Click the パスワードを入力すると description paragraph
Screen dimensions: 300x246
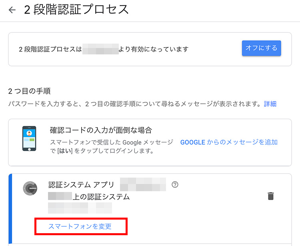pyautogui.click(x=135, y=104)
